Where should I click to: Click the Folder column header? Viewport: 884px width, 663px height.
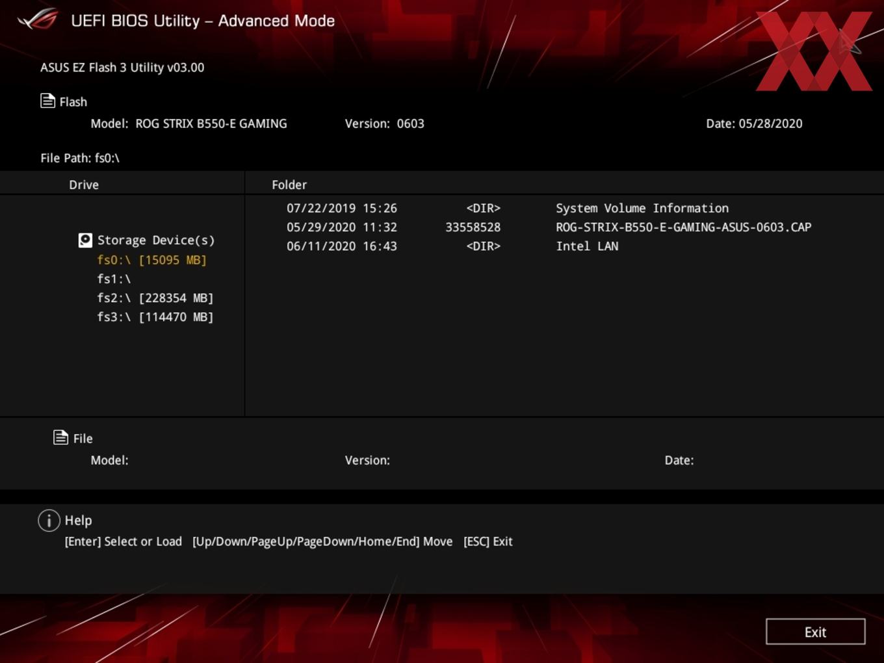tap(289, 185)
